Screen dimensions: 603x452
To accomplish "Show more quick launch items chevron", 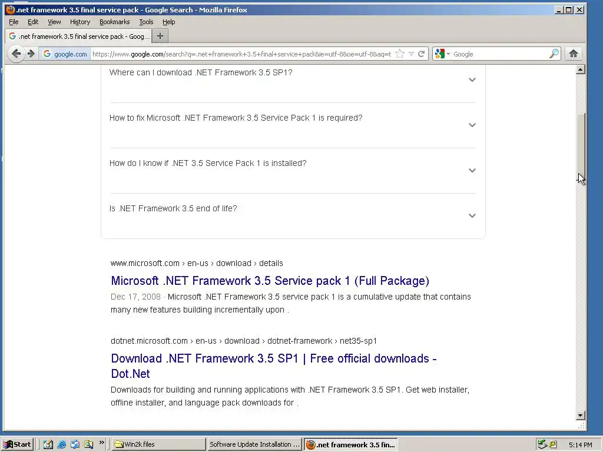I will coord(101,443).
